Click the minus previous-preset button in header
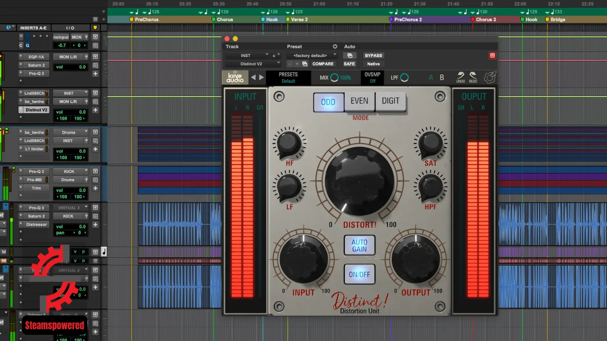This screenshot has width=607, height=341. [x=290, y=64]
